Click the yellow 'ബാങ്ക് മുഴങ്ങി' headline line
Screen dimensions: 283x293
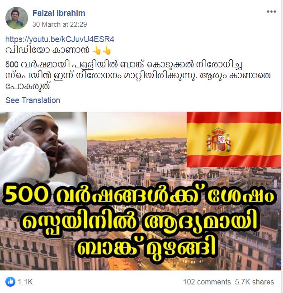pyautogui.click(x=146, y=247)
